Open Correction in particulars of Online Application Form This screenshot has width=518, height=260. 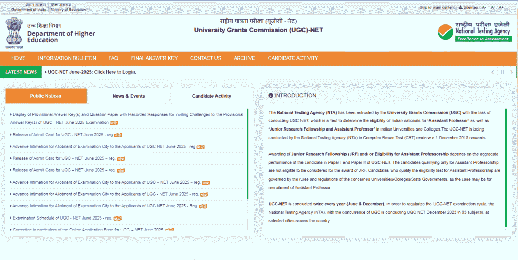(88, 229)
